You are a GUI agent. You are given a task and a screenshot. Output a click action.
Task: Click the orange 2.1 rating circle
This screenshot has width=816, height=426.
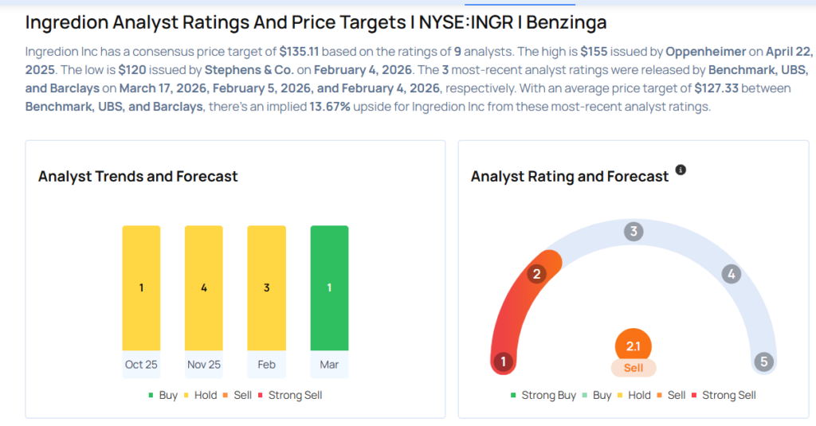click(x=634, y=346)
